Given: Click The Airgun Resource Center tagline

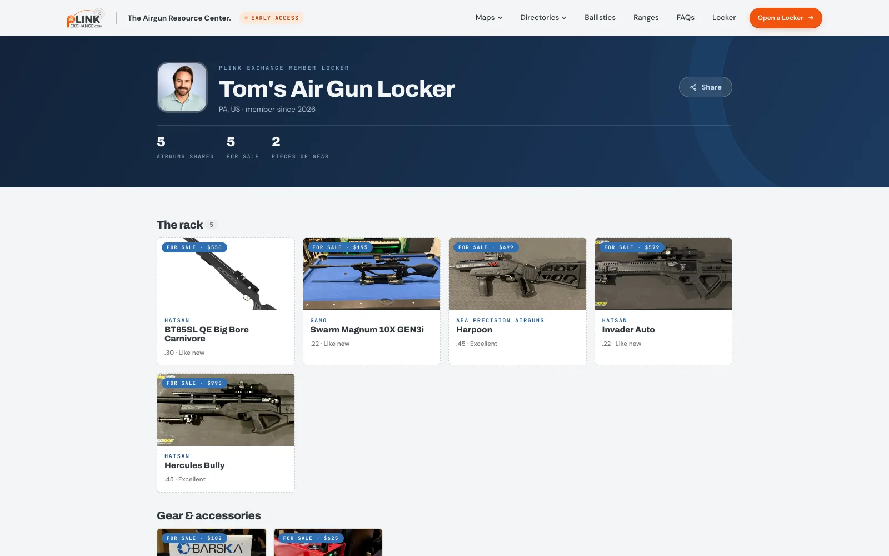Looking at the screenshot, I should pos(179,18).
